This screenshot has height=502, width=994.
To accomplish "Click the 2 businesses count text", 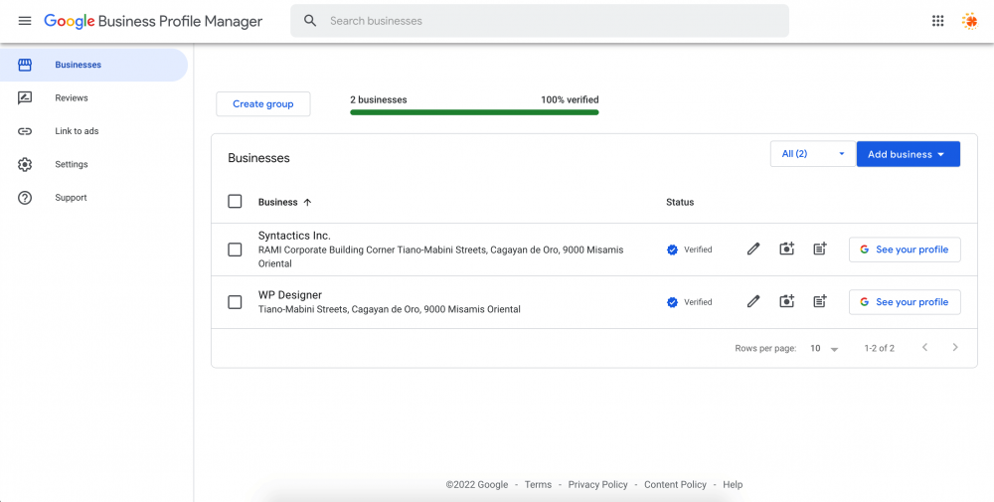I will tap(379, 99).
